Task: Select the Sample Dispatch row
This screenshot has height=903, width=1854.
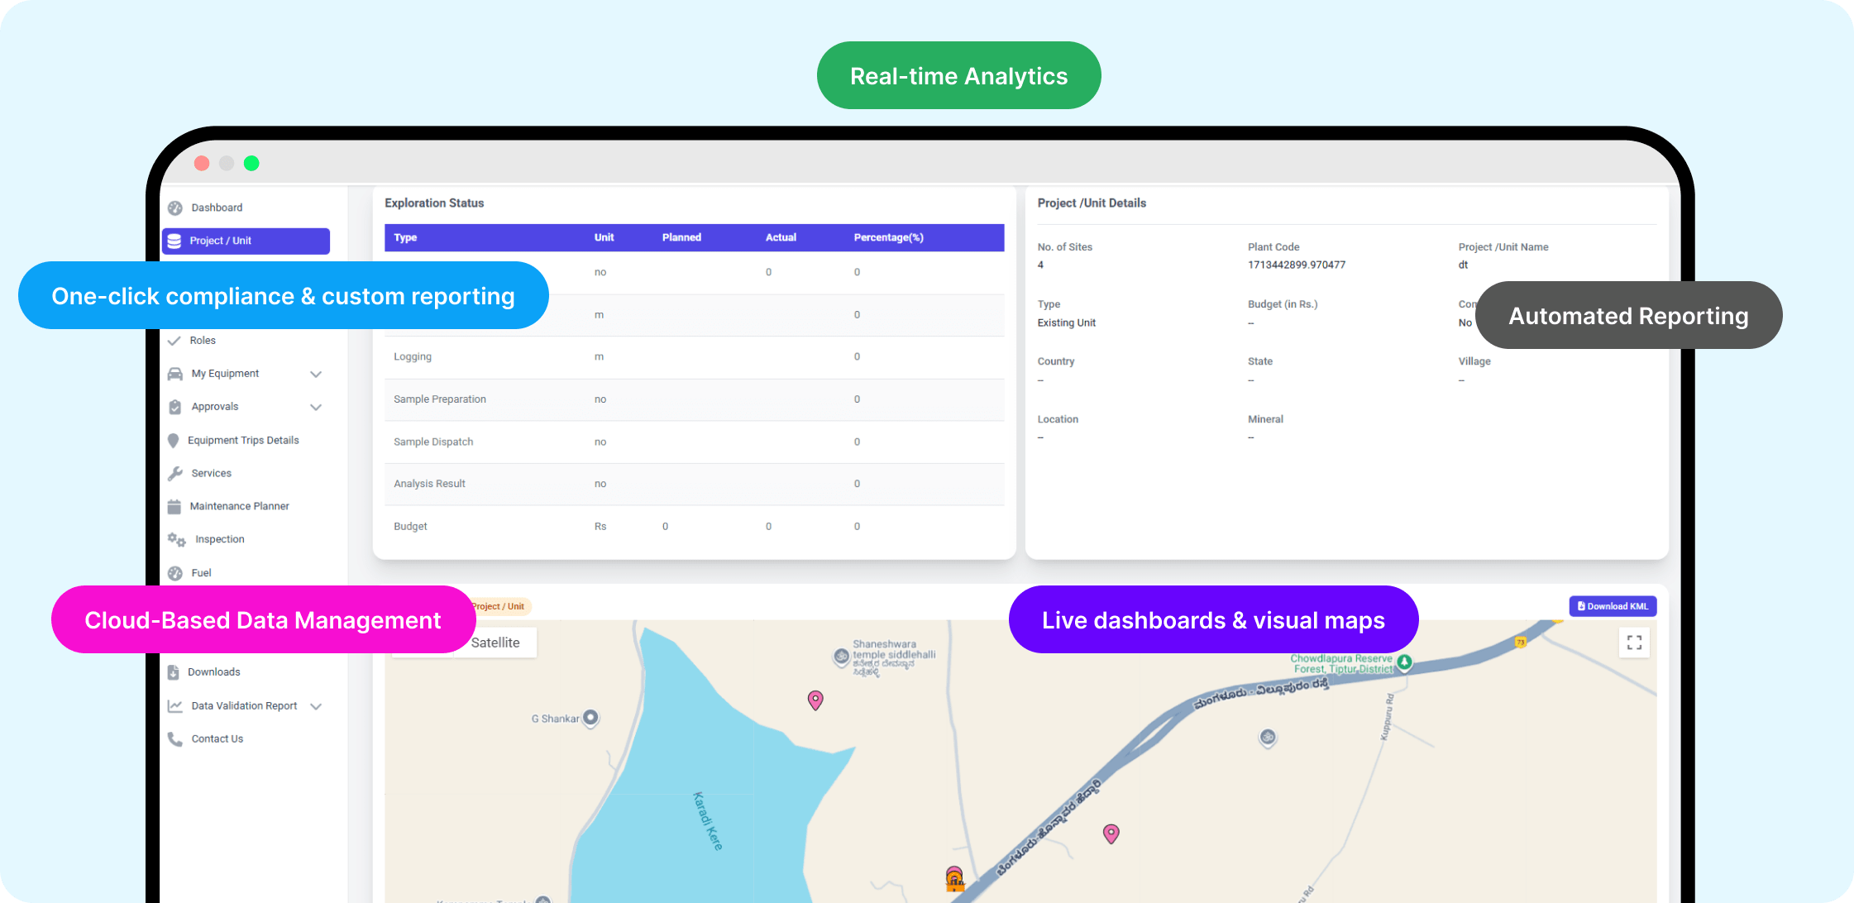Action: pos(695,442)
